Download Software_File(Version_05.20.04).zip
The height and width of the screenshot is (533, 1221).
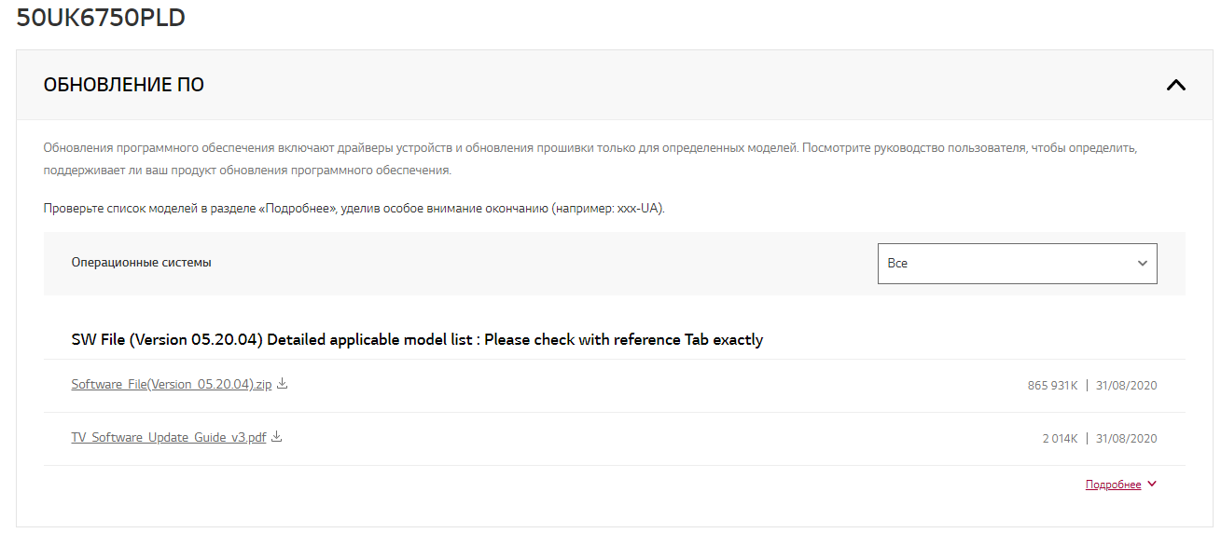171,384
